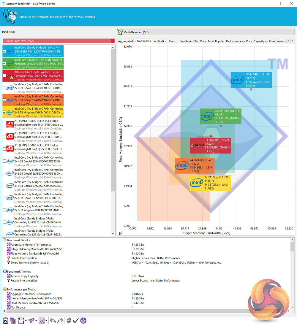Check the Ivy Bridge G.Skill F3-2400C10-8GTX checkbox
The width and height of the screenshot is (297, 324).
(x=4, y=88)
